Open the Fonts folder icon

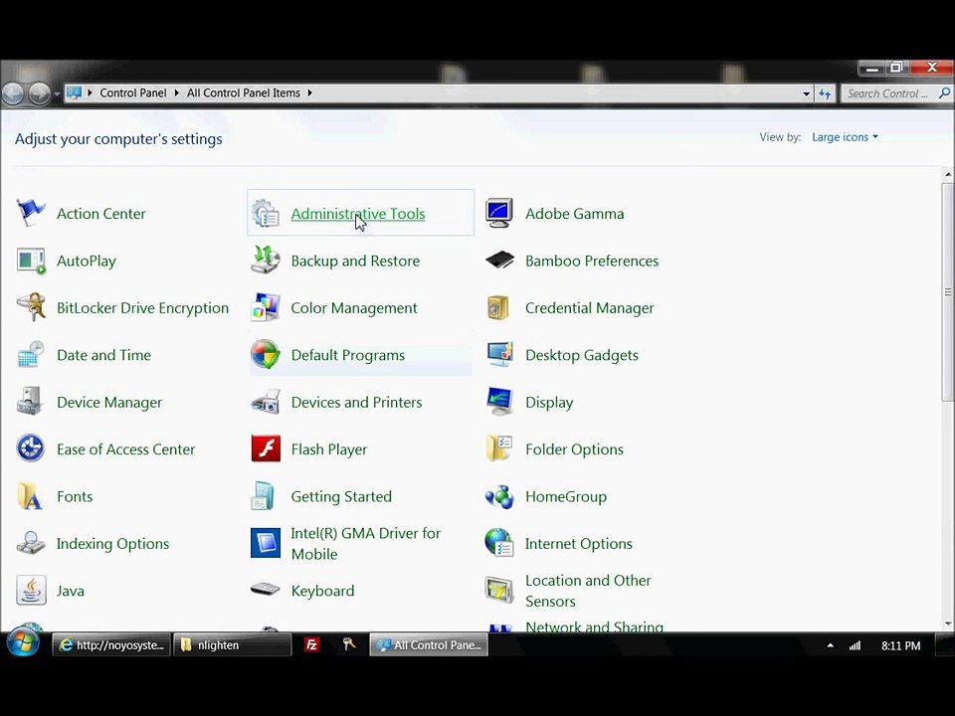pos(31,496)
